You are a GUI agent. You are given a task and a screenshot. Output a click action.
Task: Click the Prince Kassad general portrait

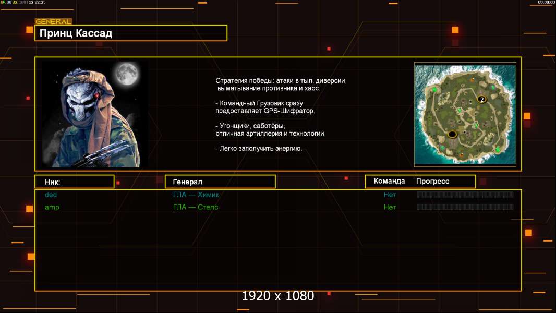[95, 114]
